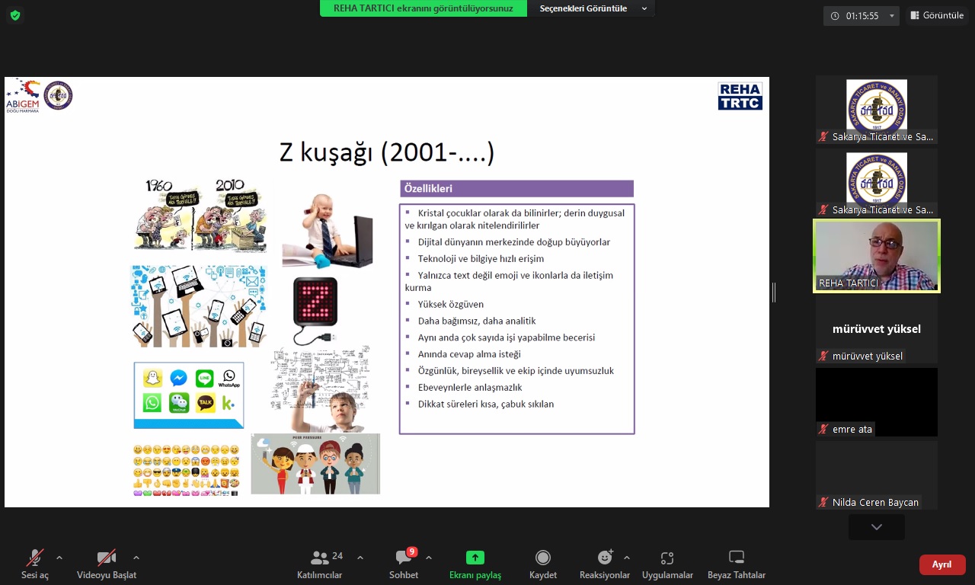The image size is (975, 585).
Task: Expand video options arrow beside Videoyu Başlat
Action: click(136, 558)
